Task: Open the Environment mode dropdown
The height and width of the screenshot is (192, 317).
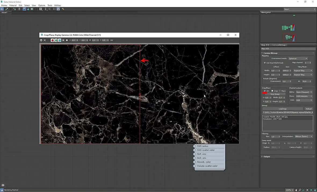Action: pos(298,59)
